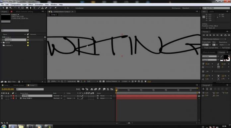
Task: Select the Clone Stamp tool
Action: point(42,8)
